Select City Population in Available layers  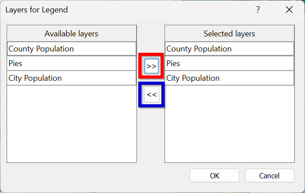72,78
